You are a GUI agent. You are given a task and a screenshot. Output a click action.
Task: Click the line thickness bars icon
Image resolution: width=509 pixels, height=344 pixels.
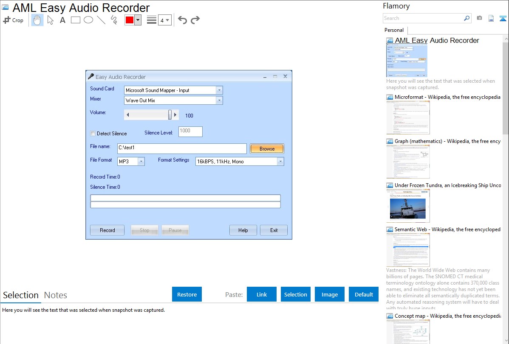[x=152, y=20]
